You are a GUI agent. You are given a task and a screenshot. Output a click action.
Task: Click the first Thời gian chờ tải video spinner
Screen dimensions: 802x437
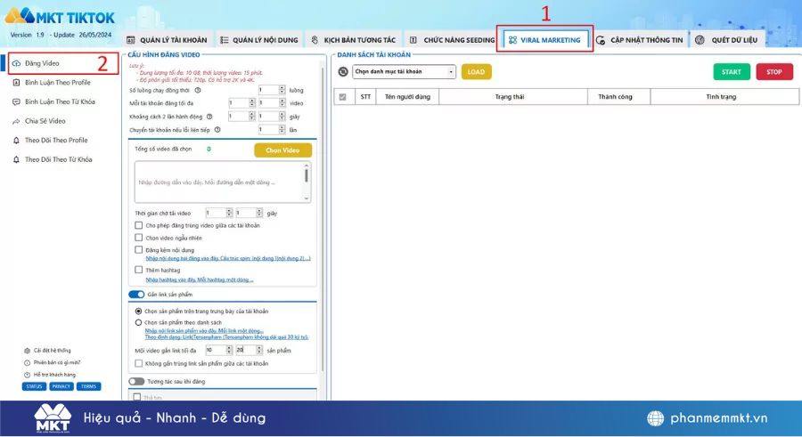tap(229, 213)
